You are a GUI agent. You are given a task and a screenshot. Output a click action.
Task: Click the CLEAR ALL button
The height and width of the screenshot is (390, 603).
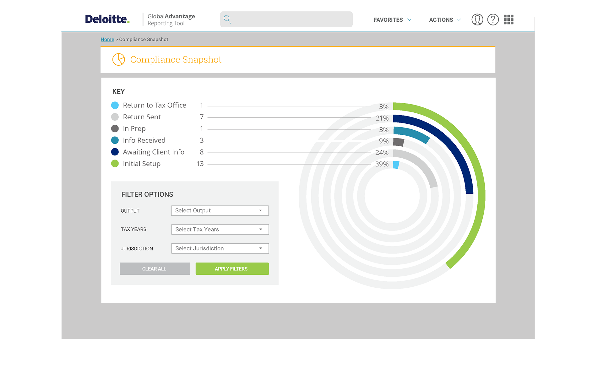(x=155, y=268)
